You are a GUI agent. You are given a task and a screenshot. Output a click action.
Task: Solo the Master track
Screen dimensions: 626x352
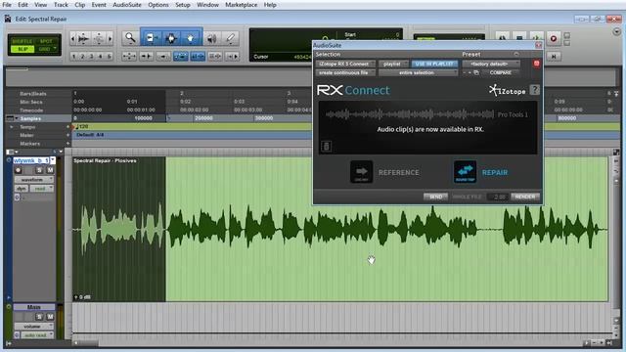click(x=39, y=317)
